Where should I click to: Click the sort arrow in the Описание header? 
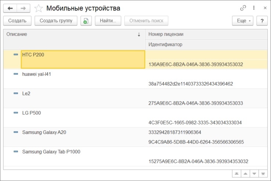click(139, 35)
